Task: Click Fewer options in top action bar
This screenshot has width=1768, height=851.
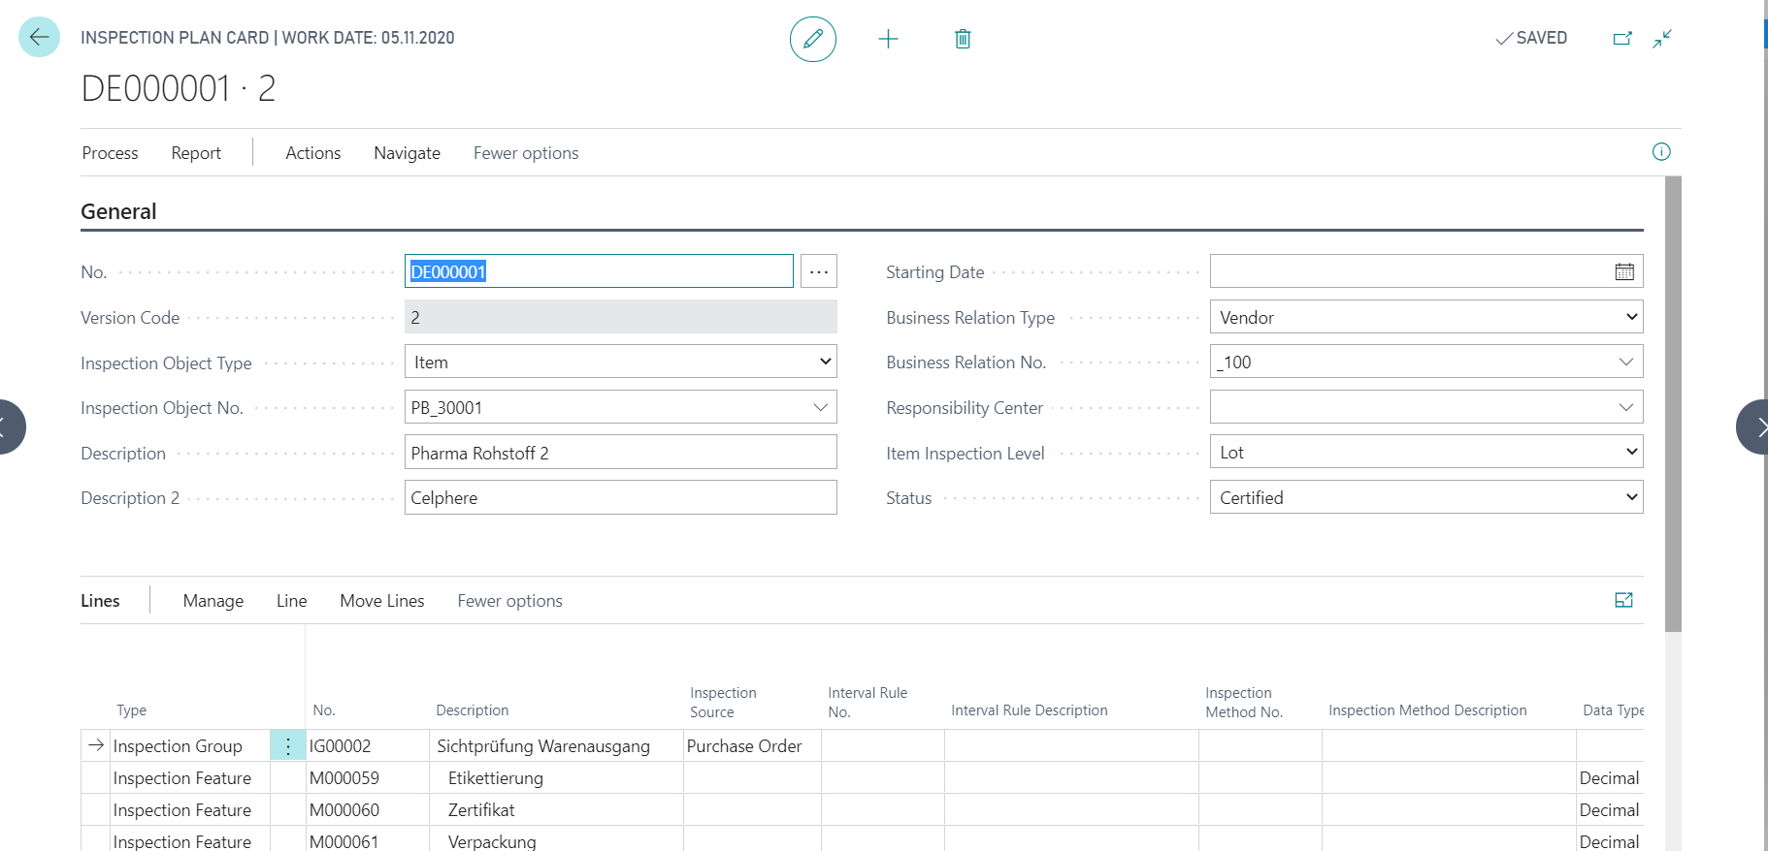Action: coord(526,153)
